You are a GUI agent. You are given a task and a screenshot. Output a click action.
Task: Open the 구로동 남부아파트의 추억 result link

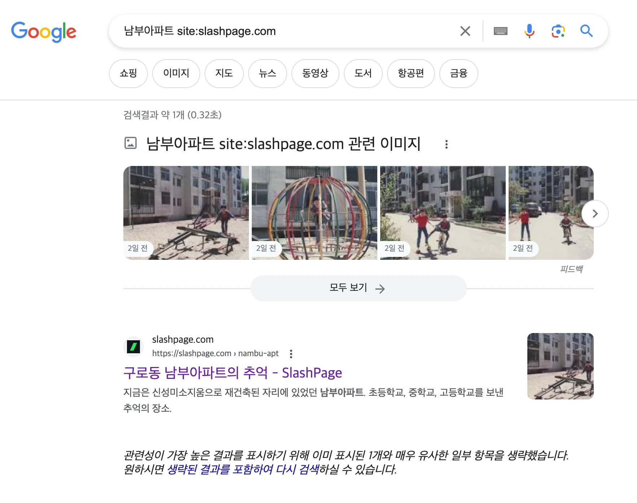click(233, 373)
